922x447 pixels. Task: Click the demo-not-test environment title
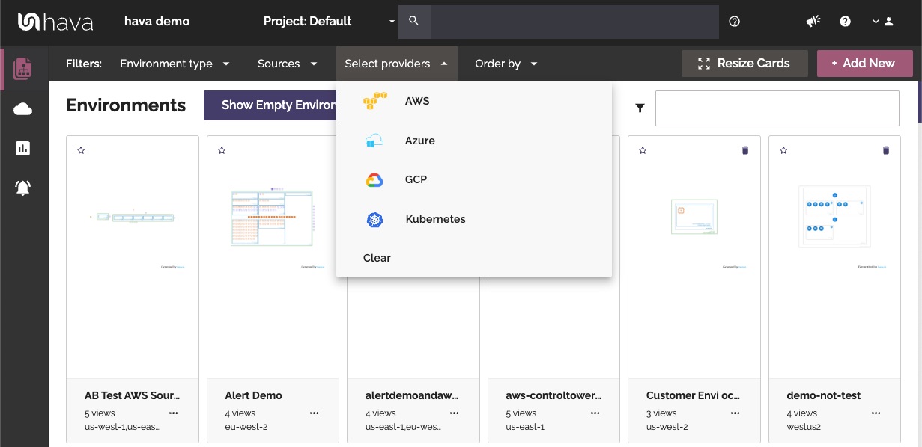824,395
